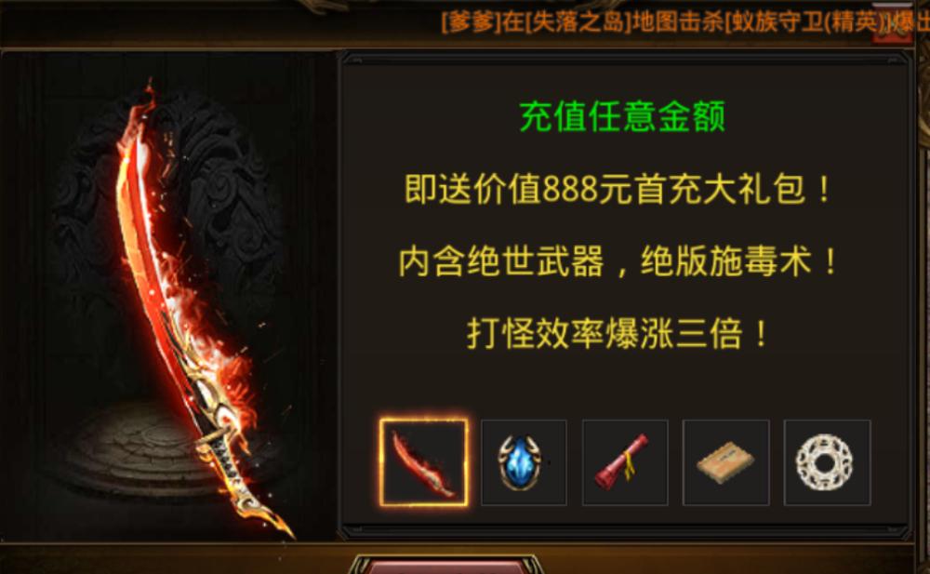This screenshot has width=930, height=574.
Task: Select the flaming red sword reward icon
Action: click(x=423, y=462)
